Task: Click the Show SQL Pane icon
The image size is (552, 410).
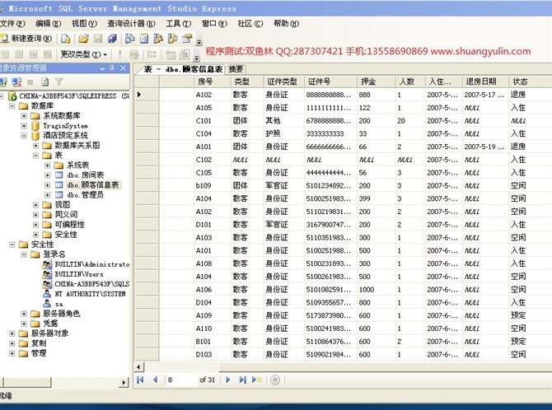Action: point(33,54)
